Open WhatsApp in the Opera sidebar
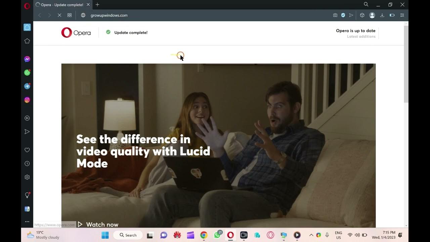This screenshot has height=242, width=430. click(27, 73)
